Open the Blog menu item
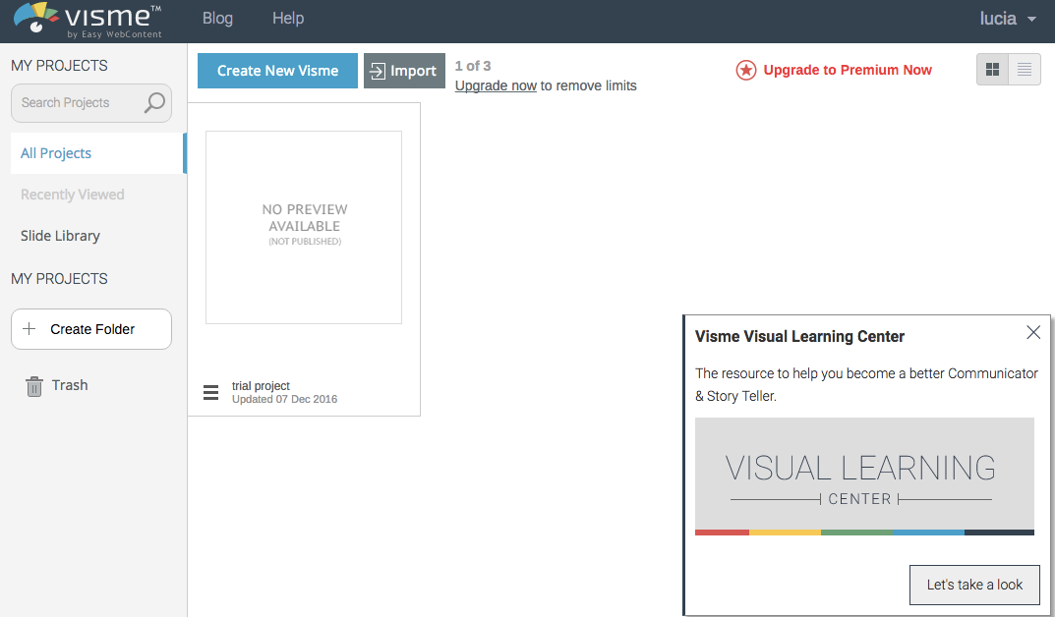 coord(217,18)
